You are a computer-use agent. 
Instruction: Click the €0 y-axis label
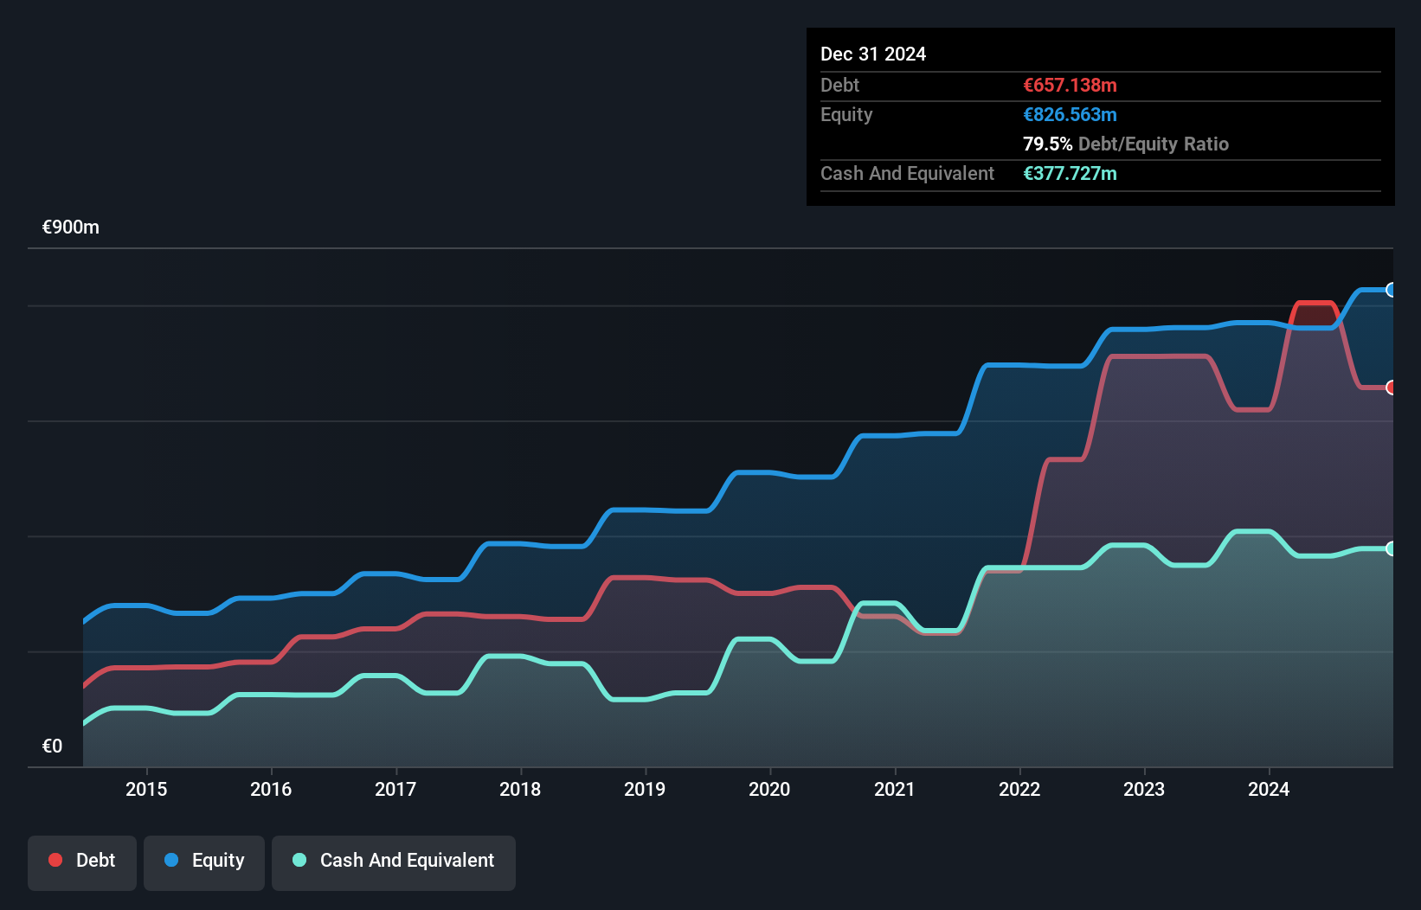[x=52, y=747]
